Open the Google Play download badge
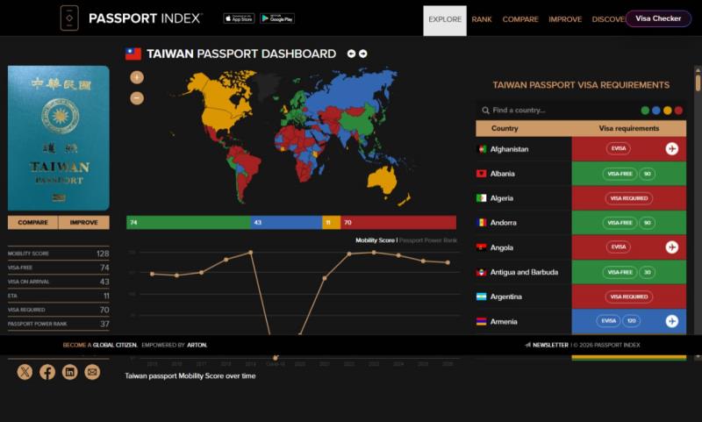The width and height of the screenshot is (702, 422). 277,18
